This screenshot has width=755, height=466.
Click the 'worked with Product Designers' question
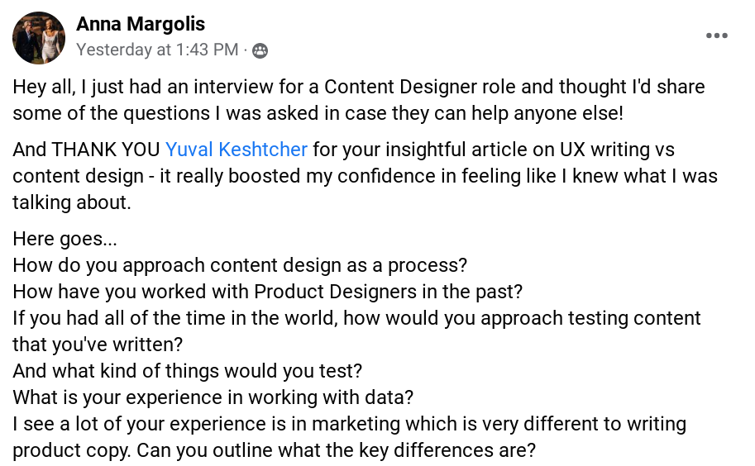tap(268, 292)
